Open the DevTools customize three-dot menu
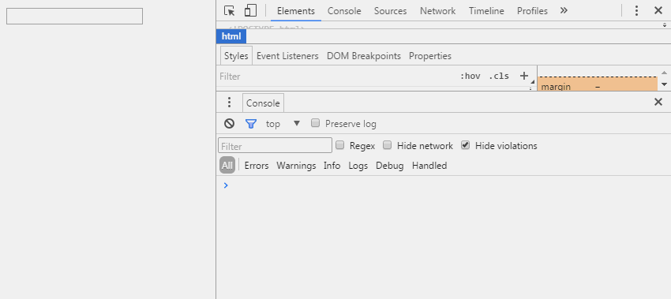Image resolution: width=671 pixels, height=299 pixels. point(636,11)
